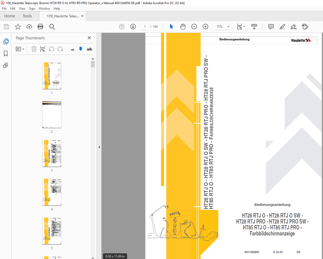Open the Sign menu

click(32, 9)
